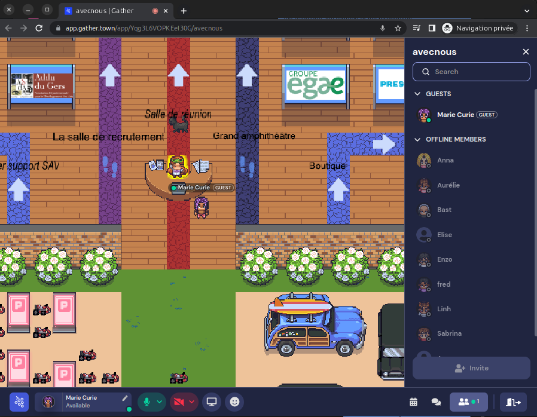Screen dimensions: 537x417
Task: Turn on the camera button
Action: point(179,402)
